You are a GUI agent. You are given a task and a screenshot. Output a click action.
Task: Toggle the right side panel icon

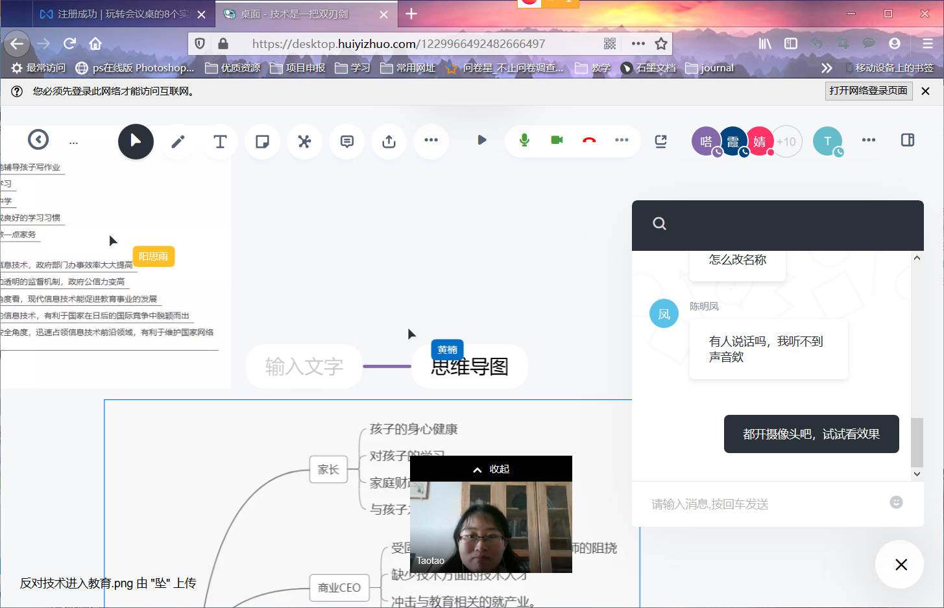click(x=908, y=140)
